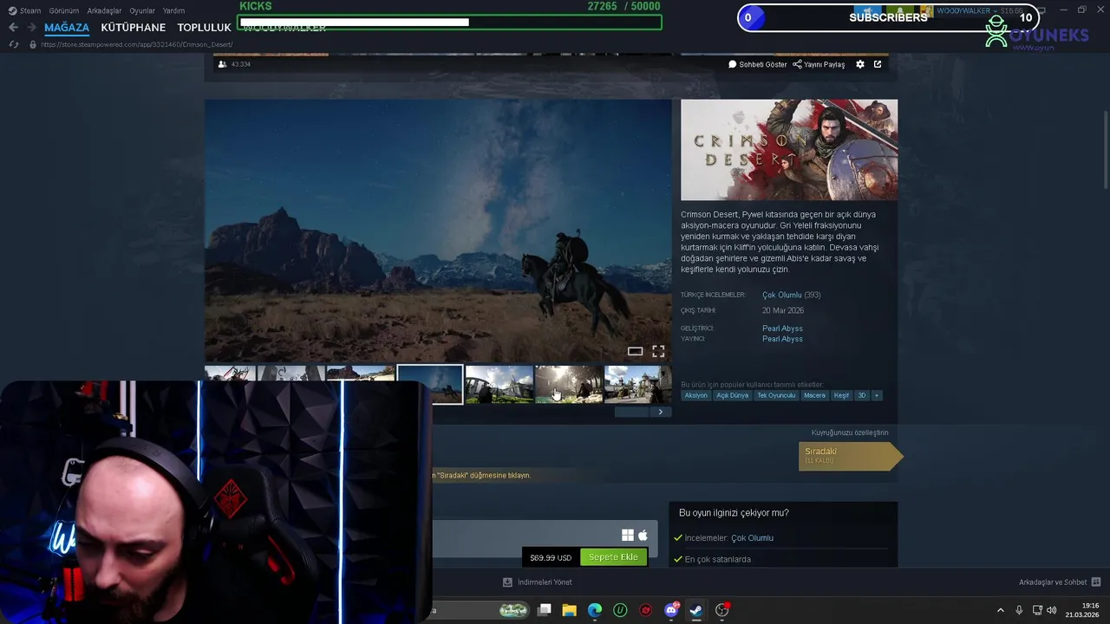Image resolution: width=1110 pixels, height=624 pixels.
Task: Click the thumbnail strip scroll slider
Action: (x=631, y=412)
